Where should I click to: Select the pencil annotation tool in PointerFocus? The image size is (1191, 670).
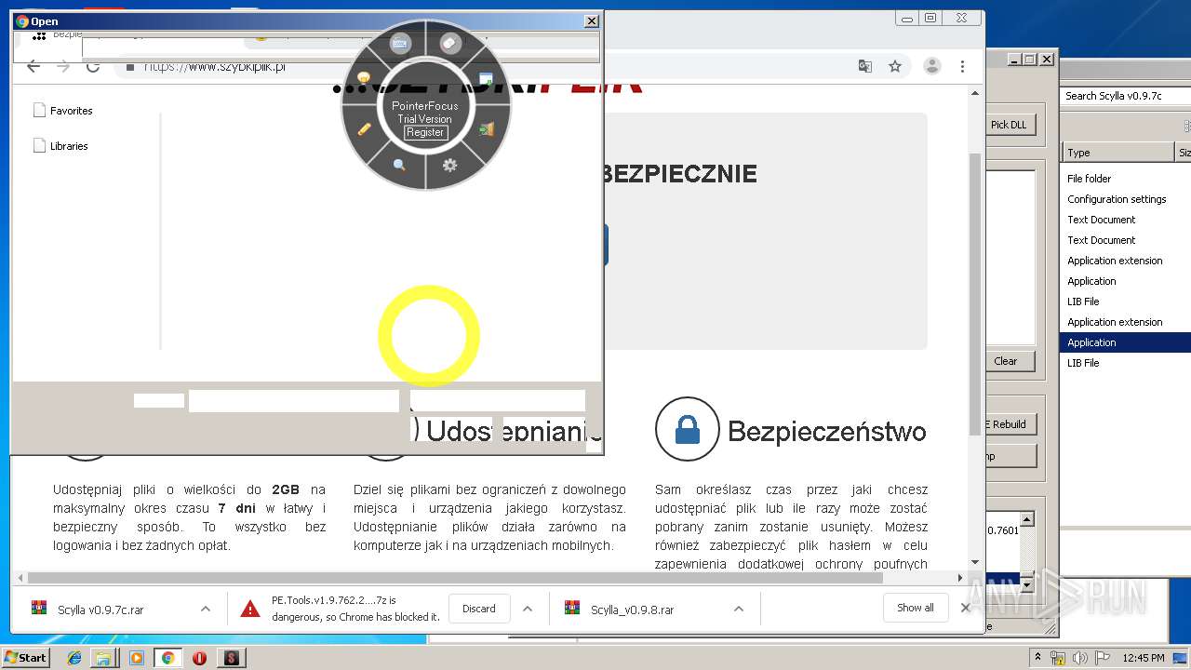(365, 128)
